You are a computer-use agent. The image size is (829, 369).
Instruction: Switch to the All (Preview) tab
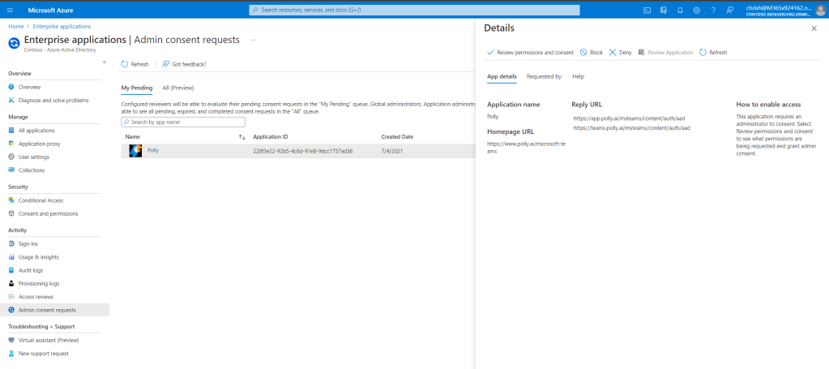177,88
